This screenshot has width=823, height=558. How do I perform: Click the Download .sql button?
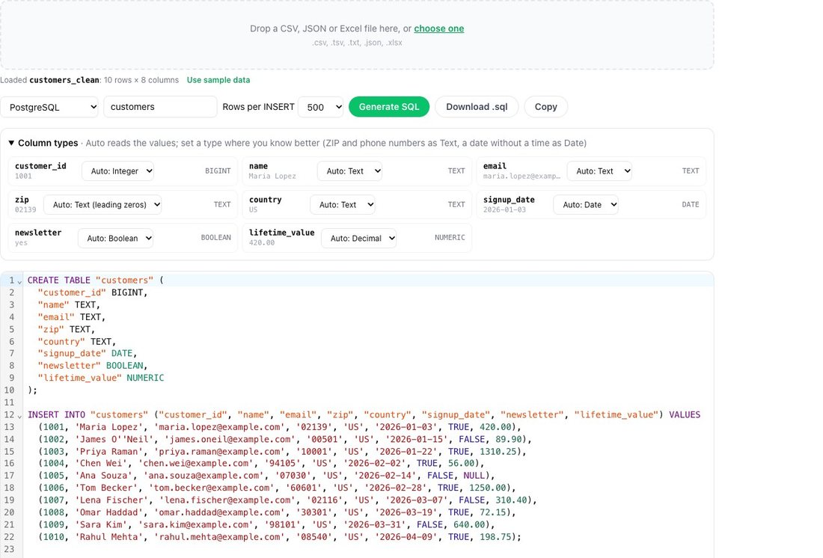click(x=477, y=106)
